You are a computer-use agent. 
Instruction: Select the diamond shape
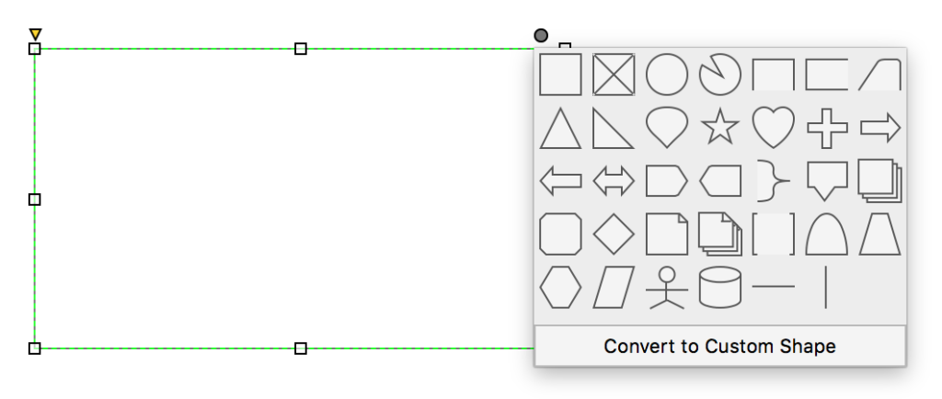click(x=614, y=234)
